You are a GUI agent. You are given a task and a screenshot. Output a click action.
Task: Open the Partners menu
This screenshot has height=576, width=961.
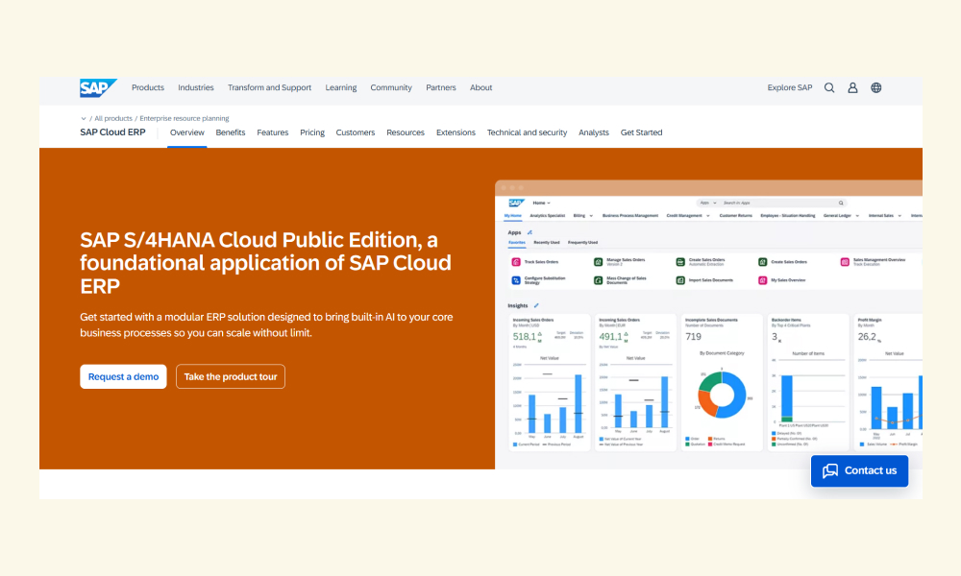[x=441, y=87]
